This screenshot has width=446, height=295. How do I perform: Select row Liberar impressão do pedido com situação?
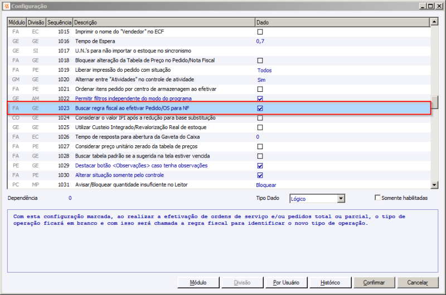click(219, 70)
